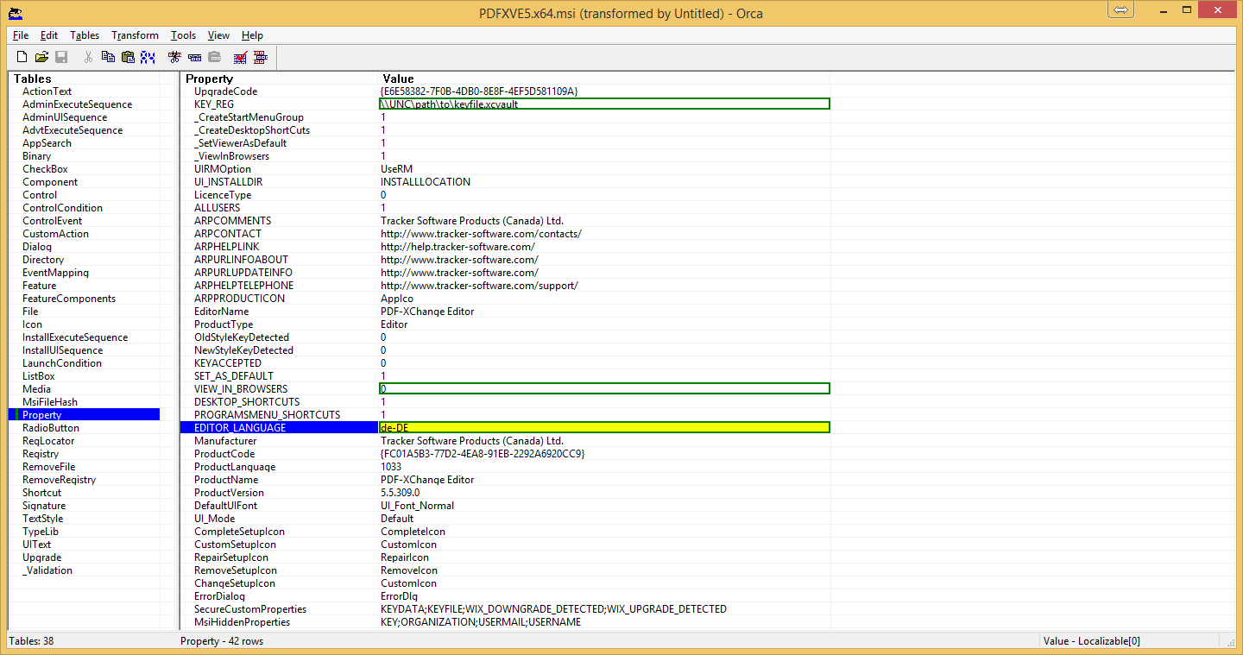
Task: Click the Save floppy disk icon
Action: click(61, 57)
